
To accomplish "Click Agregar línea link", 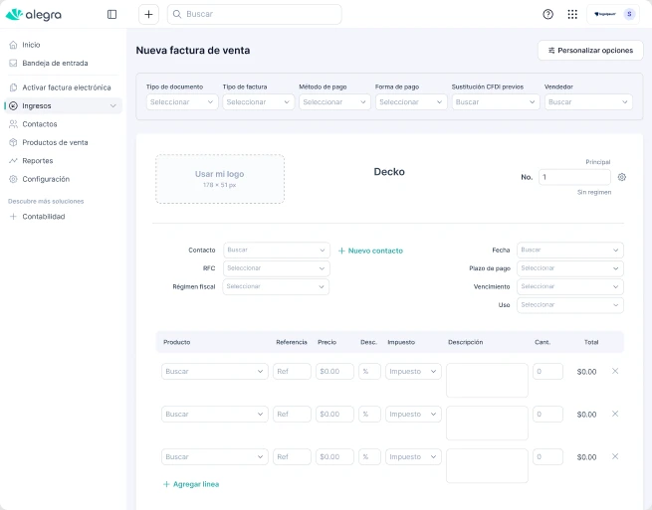I will pos(191,484).
